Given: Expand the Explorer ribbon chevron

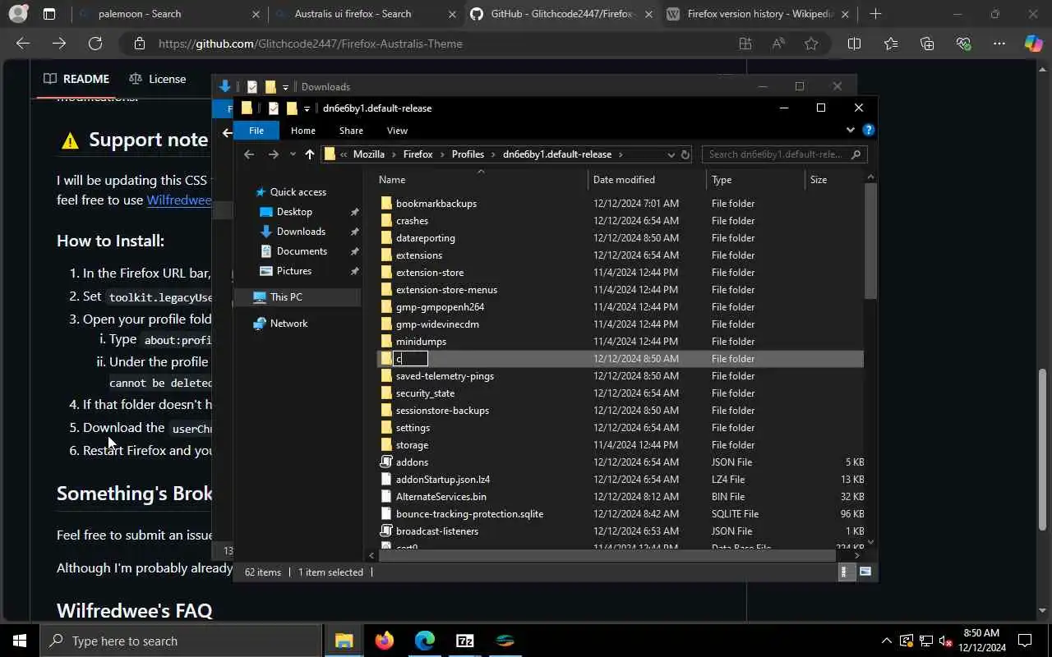Looking at the screenshot, I should click(x=850, y=130).
